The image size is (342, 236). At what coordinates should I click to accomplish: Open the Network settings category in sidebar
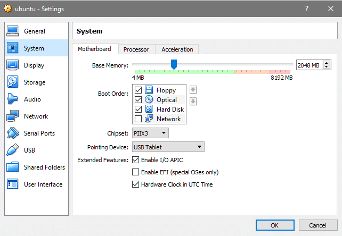pyautogui.click(x=36, y=116)
